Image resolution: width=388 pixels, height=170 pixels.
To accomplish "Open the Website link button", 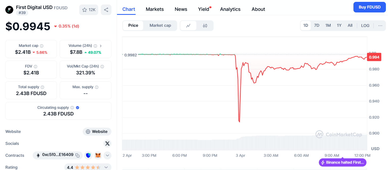I will pyautogui.click(x=97, y=132).
